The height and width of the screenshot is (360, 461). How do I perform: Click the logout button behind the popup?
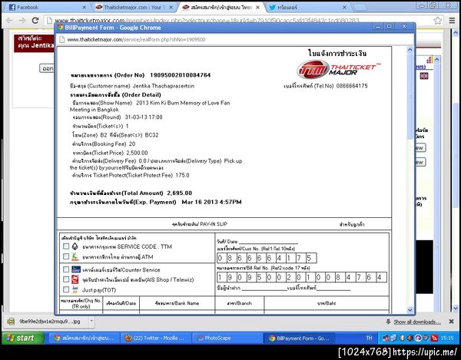tap(47, 68)
